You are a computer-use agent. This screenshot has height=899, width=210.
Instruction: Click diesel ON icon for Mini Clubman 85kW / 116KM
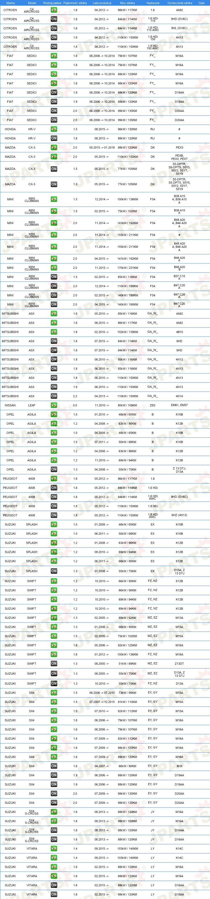pos(54,277)
